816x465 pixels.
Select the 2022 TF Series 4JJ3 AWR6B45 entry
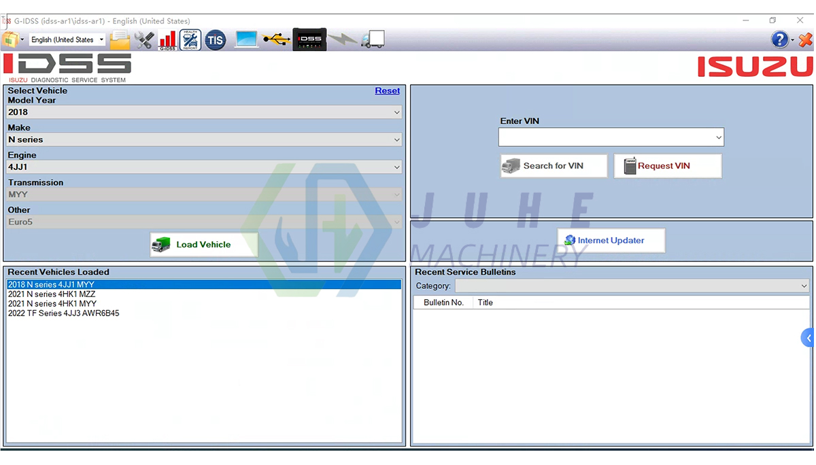tap(63, 313)
